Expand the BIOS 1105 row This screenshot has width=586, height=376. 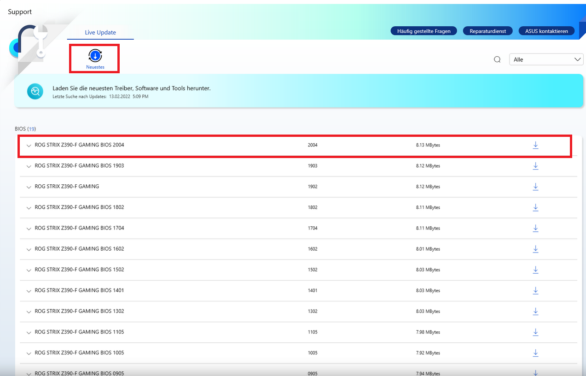pyautogui.click(x=29, y=333)
